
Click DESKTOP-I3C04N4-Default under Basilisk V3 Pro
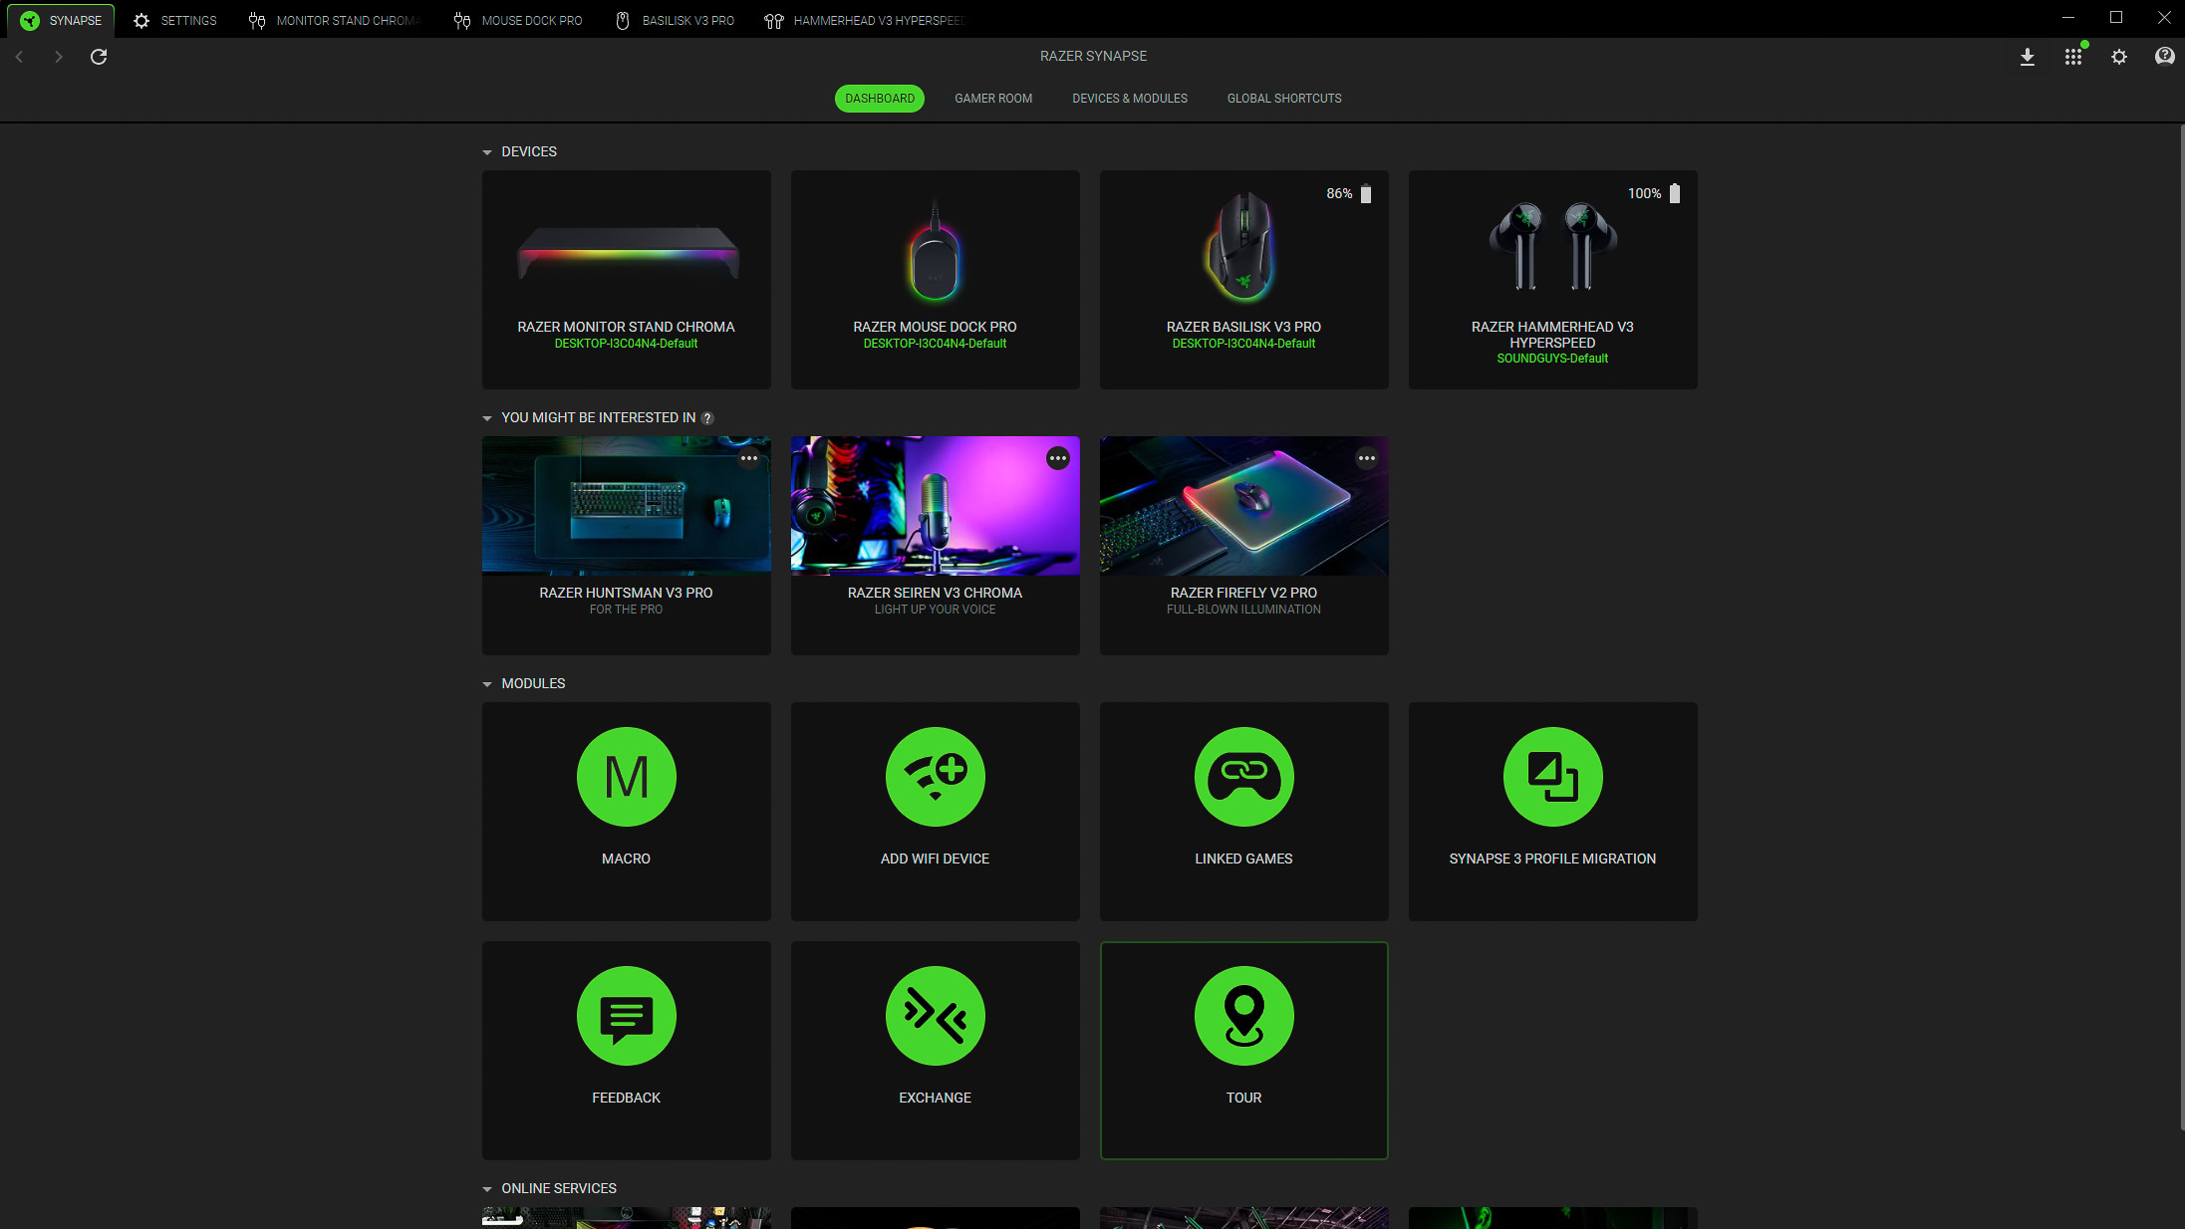[x=1243, y=344]
